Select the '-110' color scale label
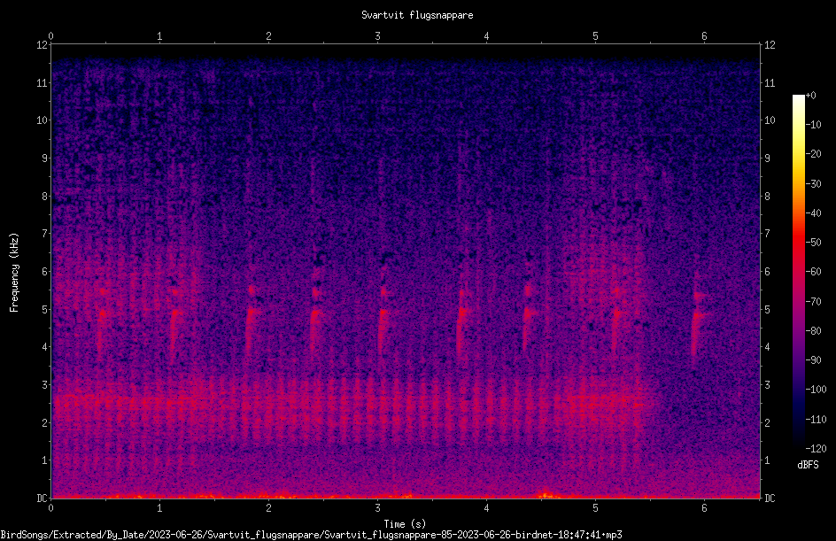This screenshot has width=836, height=541. click(x=817, y=420)
